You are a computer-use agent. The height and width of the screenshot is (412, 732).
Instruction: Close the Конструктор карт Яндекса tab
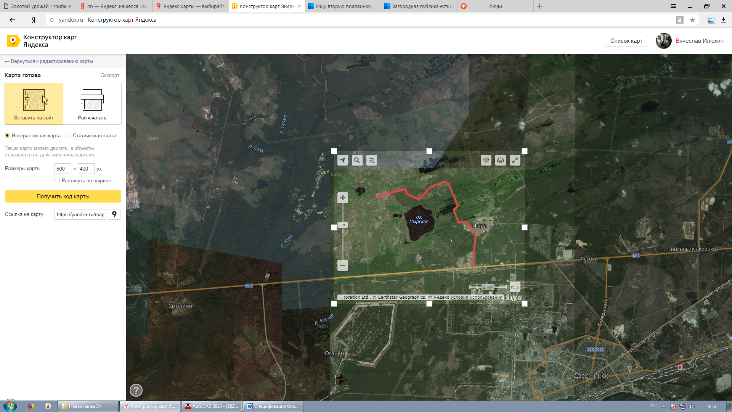pos(300,6)
